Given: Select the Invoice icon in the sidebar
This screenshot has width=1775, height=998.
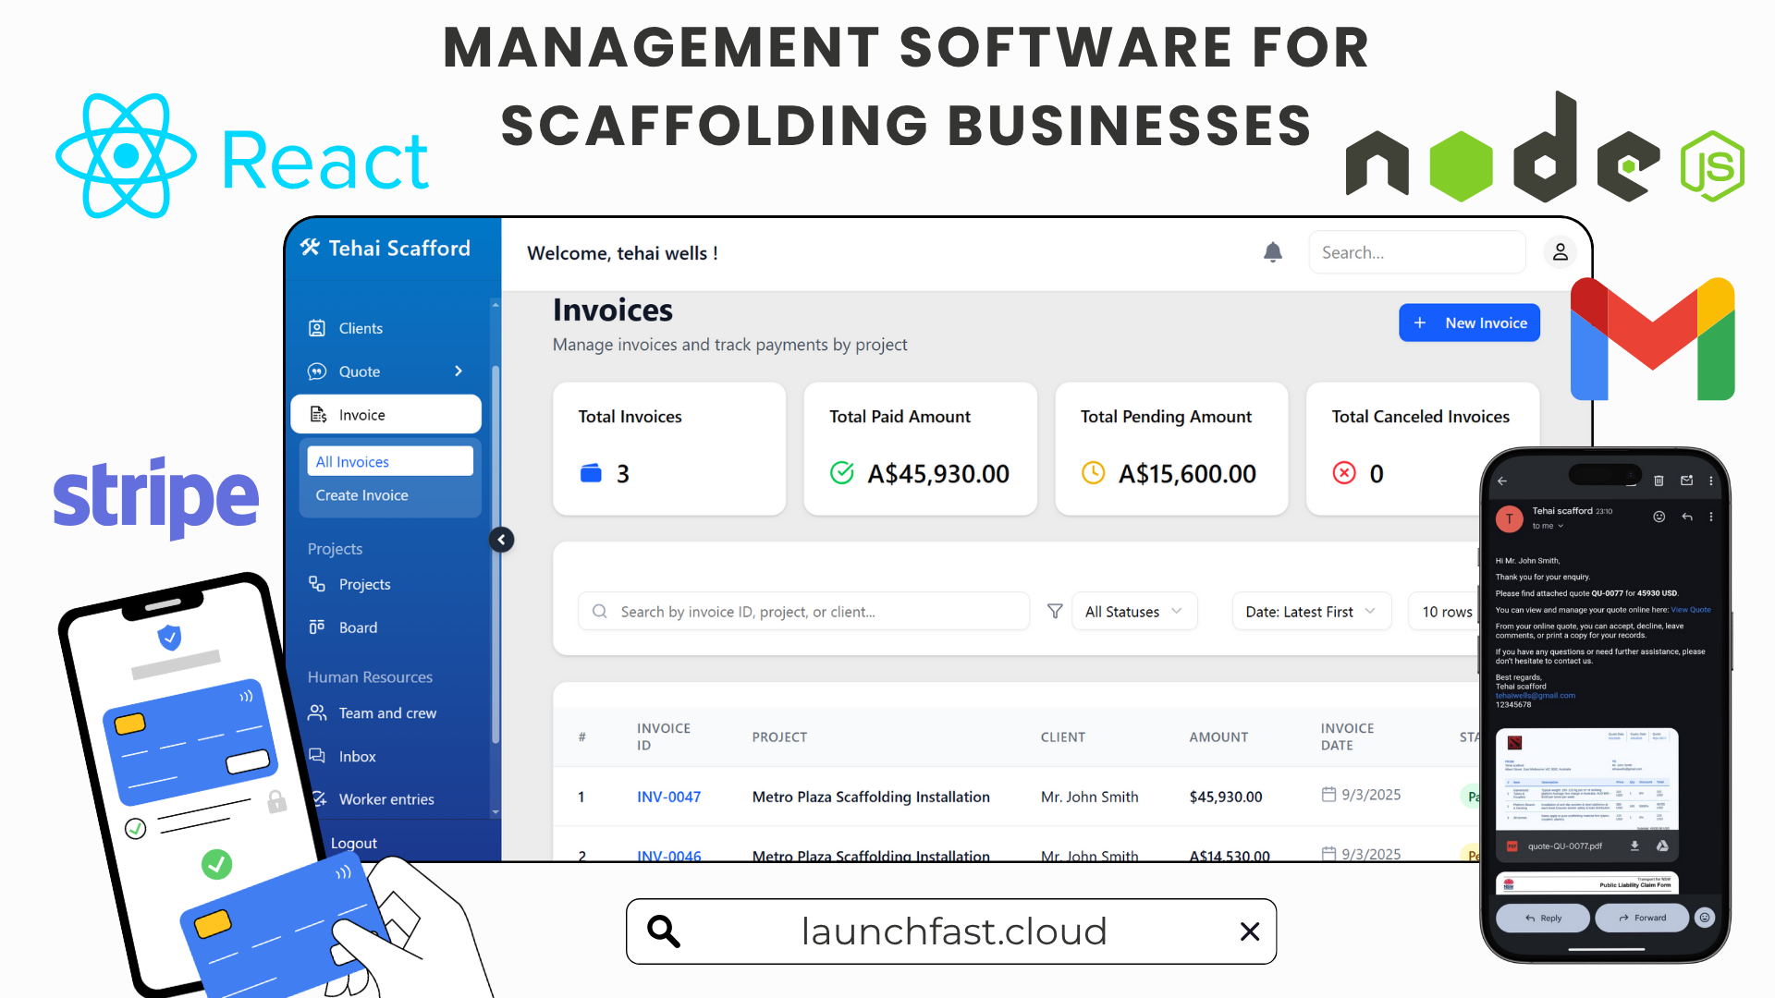Looking at the screenshot, I should [318, 413].
